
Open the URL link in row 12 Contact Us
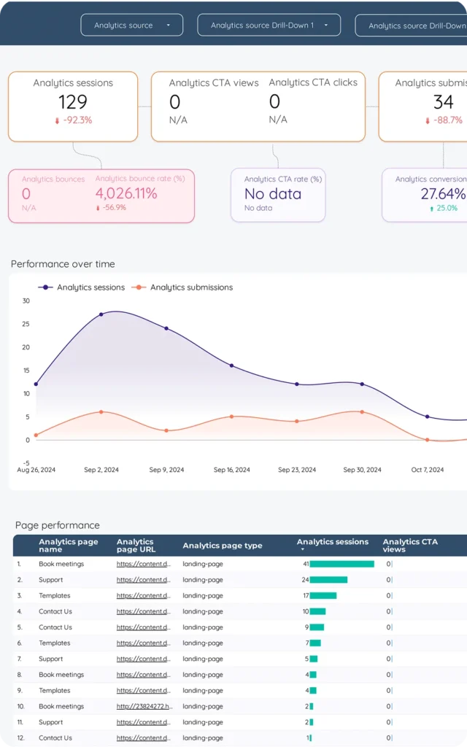click(x=144, y=738)
